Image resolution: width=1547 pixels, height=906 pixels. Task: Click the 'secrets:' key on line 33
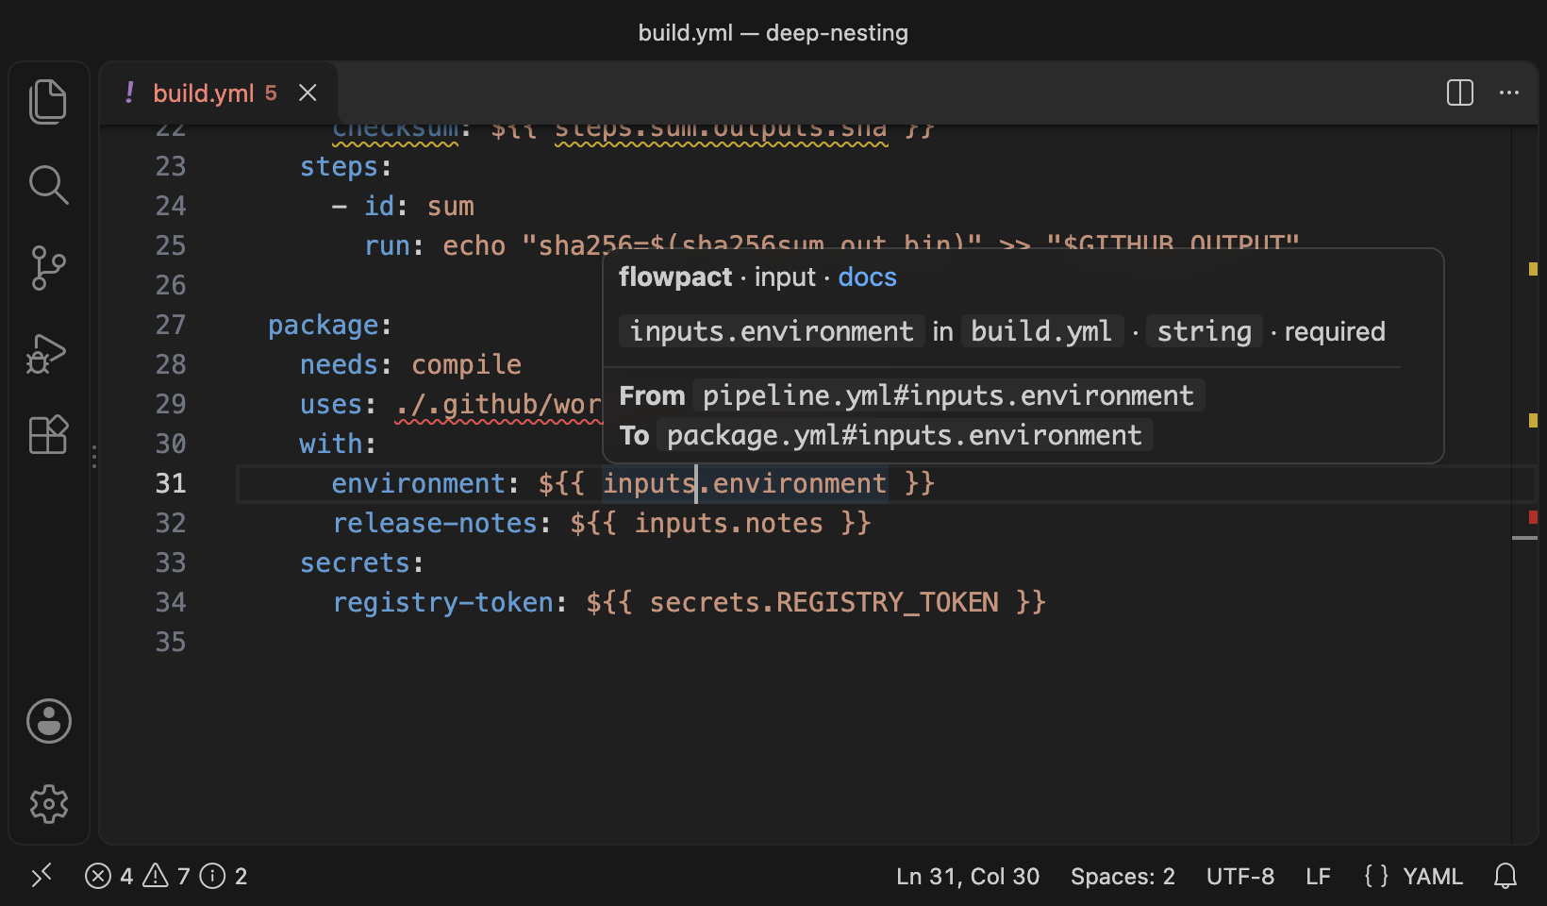click(x=361, y=562)
